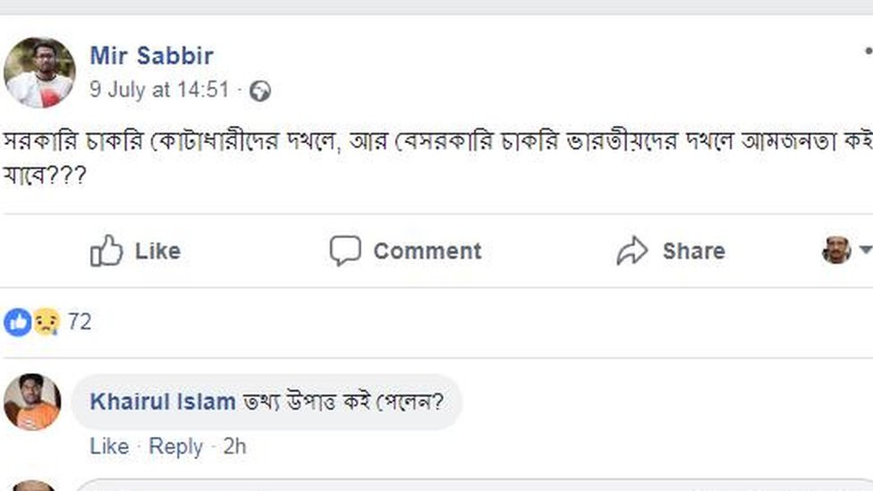View the 72 reactions count
This screenshot has height=491, width=873.
[x=80, y=322]
